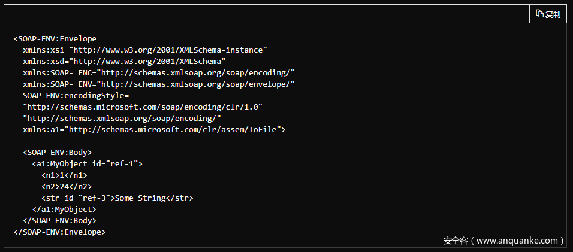Viewport: 573px width, 252px height.
Task: Click the quoted xmlsoap.org soap/encoding/ string line
Action: click(x=122, y=118)
